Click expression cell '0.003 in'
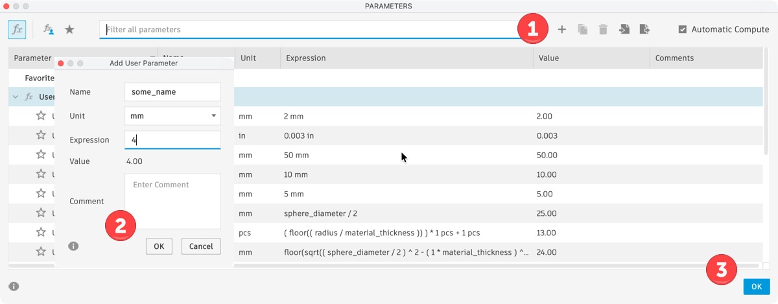Image resolution: width=778 pixels, height=304 pixels. tap(300, 135)
